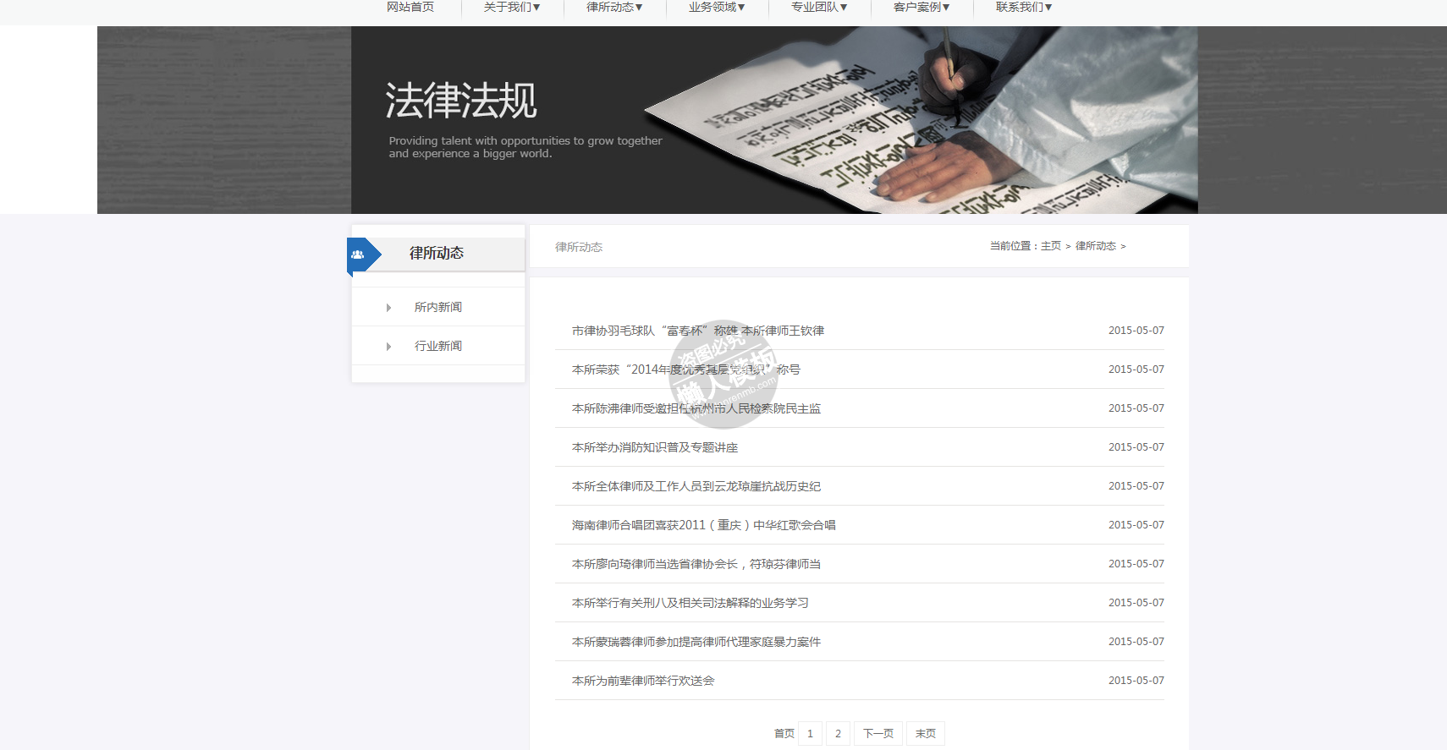
Task: Open article 本所举办消防知识普及专题讲座
Action: pyautogui.click(x=655, y=447)
